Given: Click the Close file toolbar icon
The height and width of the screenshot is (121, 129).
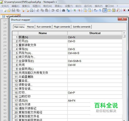Looking at the screenshot, I should (23, 10).
